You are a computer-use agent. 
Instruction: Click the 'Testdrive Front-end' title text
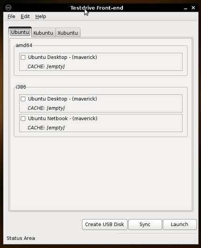pyautogui.click(x=97, y=8)
